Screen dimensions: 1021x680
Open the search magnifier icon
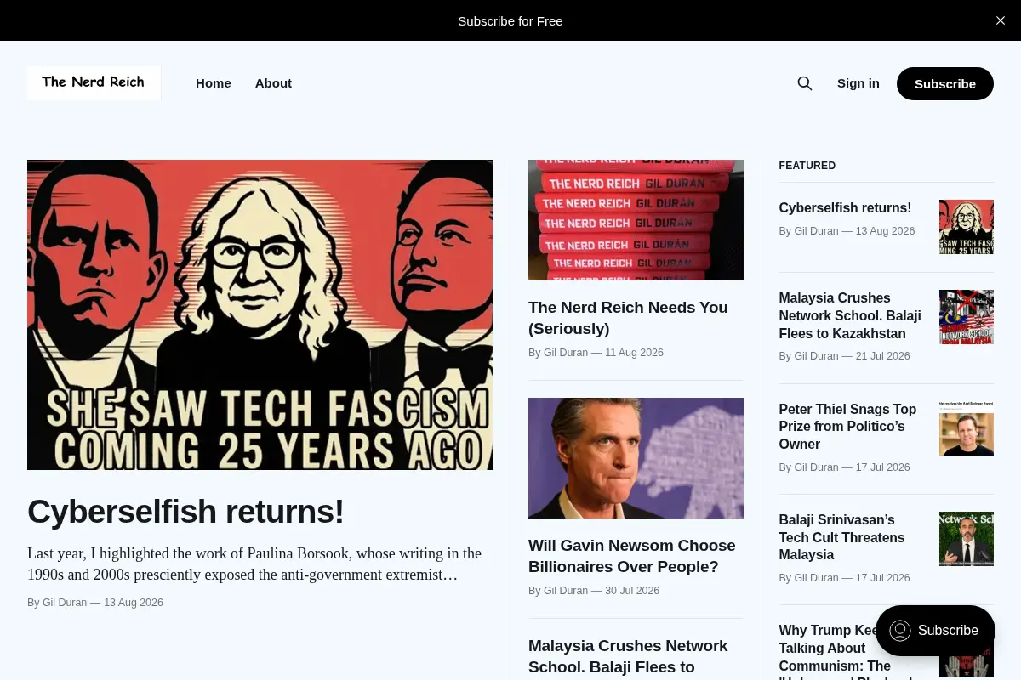804,83
